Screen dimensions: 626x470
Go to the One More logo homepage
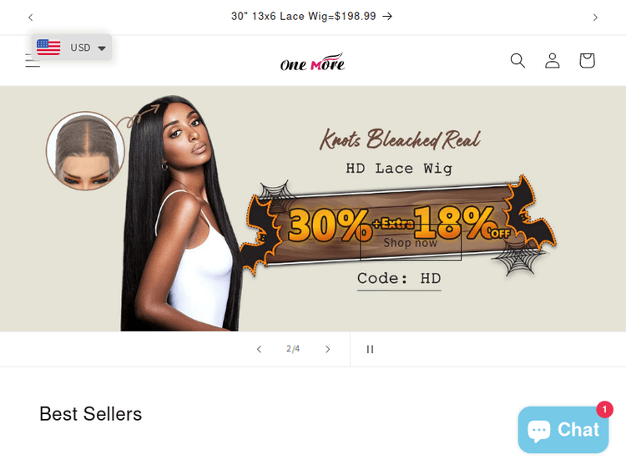[x=313, y=62]
